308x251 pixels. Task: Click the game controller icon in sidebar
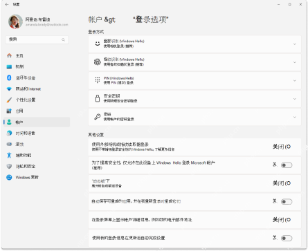[9, 144]
